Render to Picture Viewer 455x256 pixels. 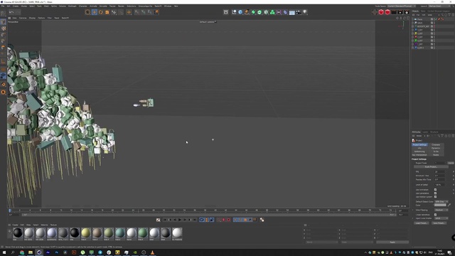coord(400,12)
